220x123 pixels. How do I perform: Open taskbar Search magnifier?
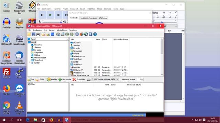12,120
